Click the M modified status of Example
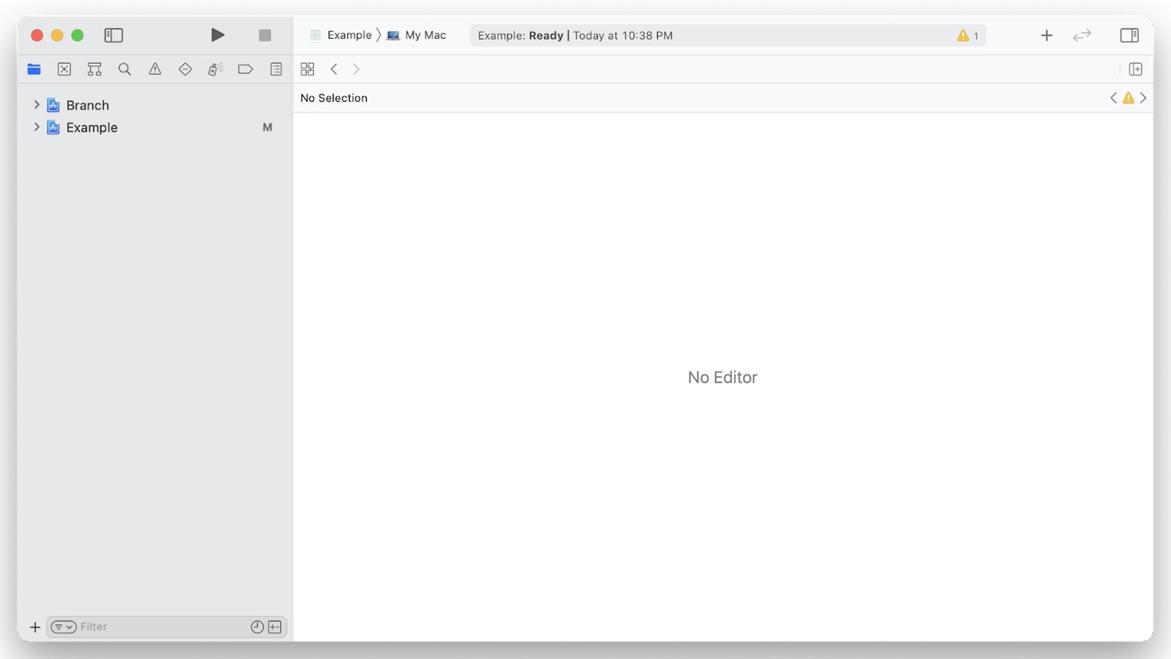 [267, 127]
